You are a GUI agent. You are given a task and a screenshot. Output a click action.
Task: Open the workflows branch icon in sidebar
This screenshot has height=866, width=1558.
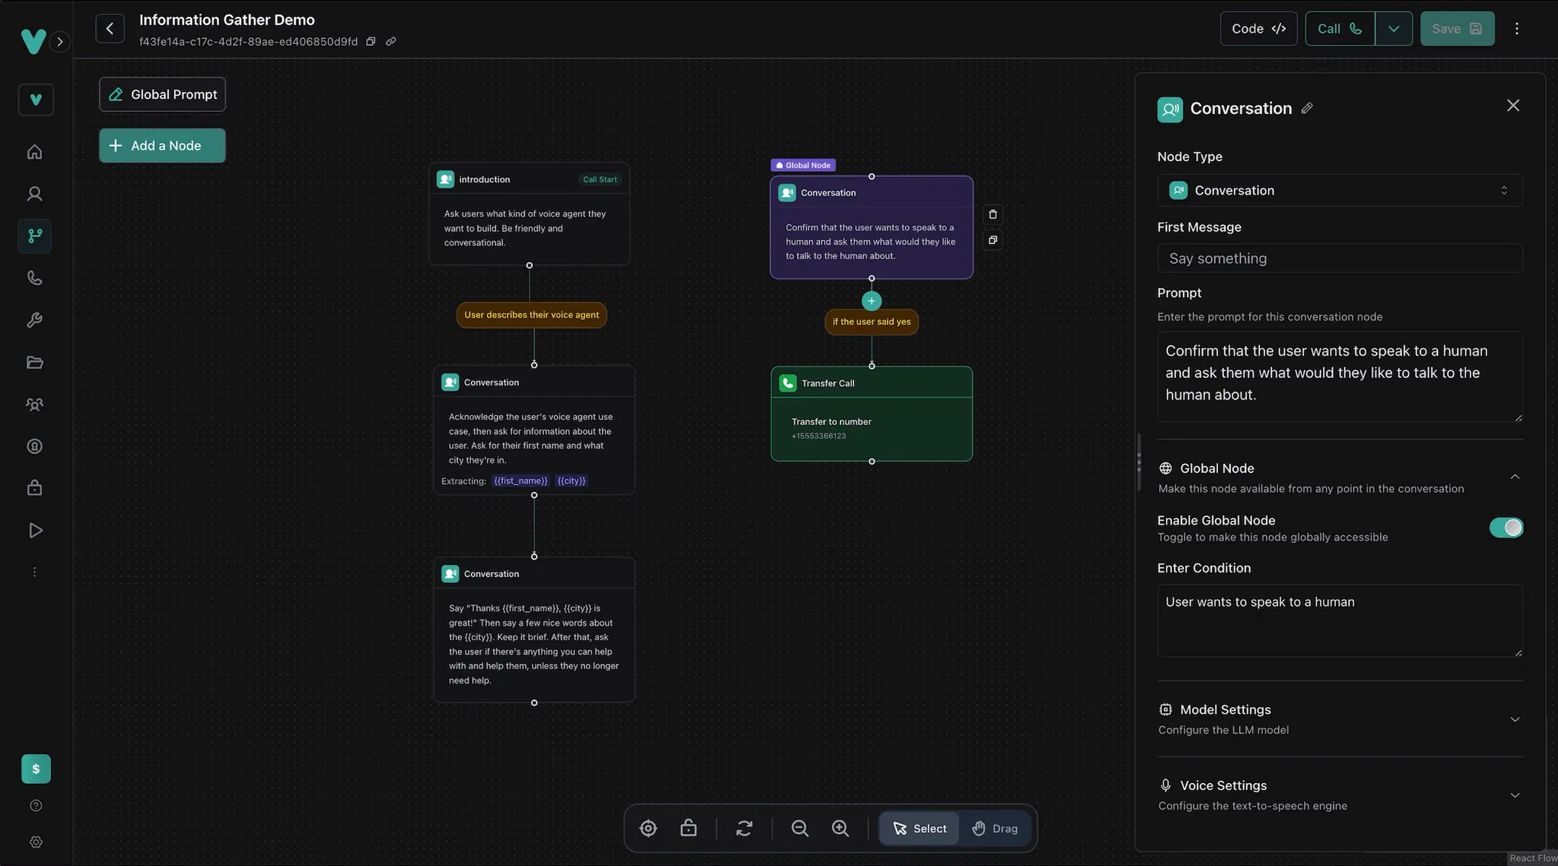35,236
